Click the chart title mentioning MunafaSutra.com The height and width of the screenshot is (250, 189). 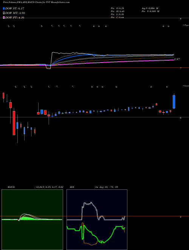pos(36,2)
